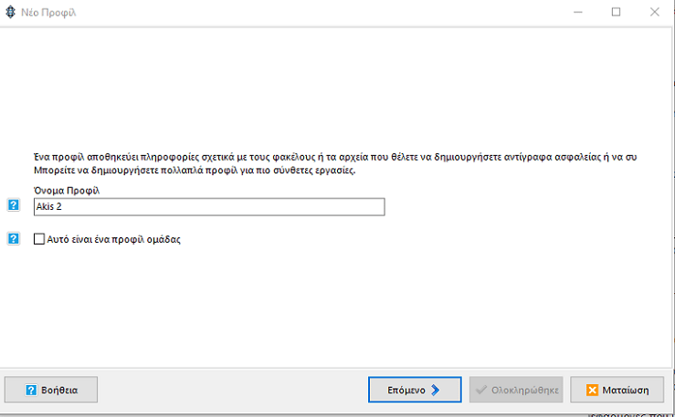Click the blue chevron arrow on the Επόμενο button
Image resolution: width=675 pixels, height=417 pixels.
[435, 390]
